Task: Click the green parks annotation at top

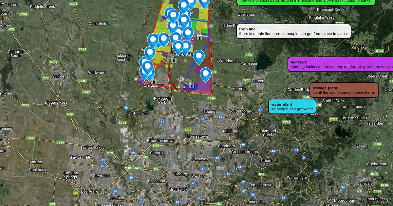Action: click(x=306, y=2)
